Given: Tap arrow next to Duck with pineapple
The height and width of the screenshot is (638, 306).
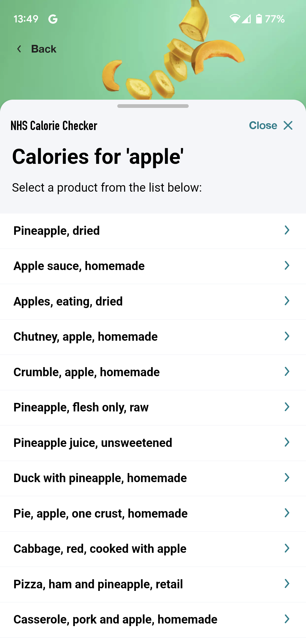Looking at the screenshot, I should (x=287, y=478).
